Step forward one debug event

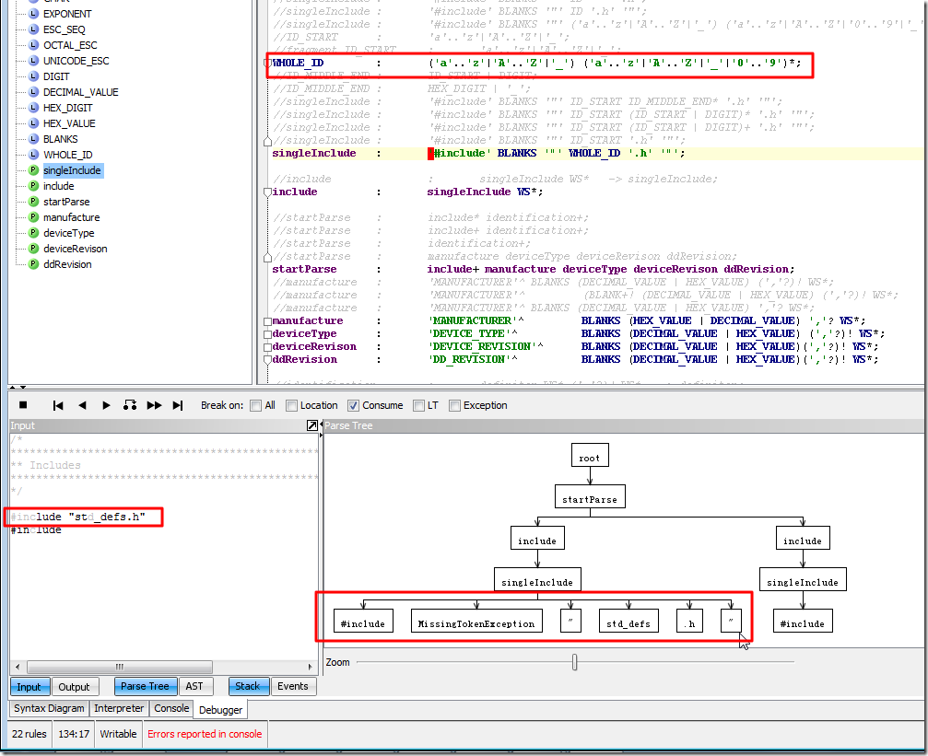[x=106, y=405]
